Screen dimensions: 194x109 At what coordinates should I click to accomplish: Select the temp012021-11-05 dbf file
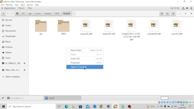click(x=131, y=25)
